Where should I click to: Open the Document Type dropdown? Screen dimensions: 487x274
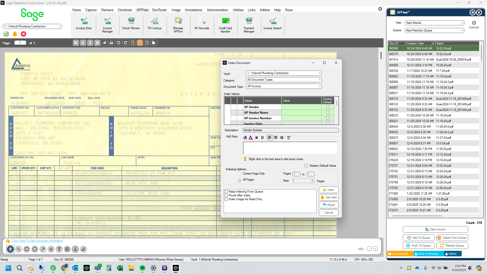pos(284,86)
